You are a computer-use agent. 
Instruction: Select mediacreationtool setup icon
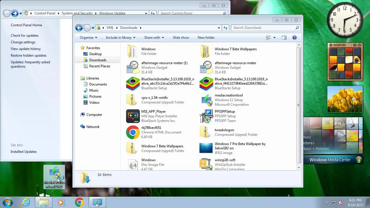[x=206, y=100]
